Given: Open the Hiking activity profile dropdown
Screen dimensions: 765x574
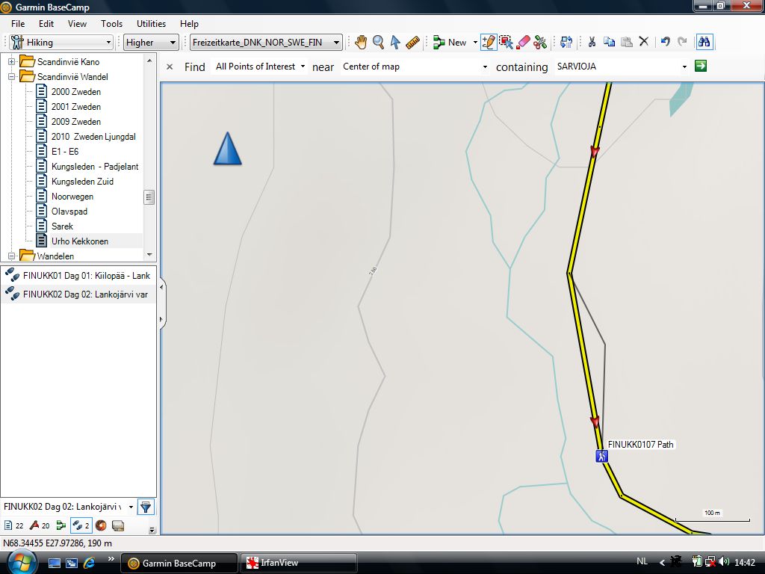Looking at the screenshot, I should coord(61,43).
